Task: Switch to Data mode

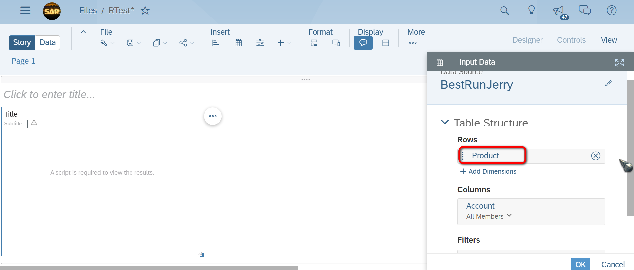Action: (x=48, y=42)
